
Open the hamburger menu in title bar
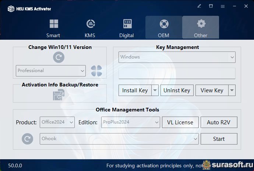tap(223, 6)
